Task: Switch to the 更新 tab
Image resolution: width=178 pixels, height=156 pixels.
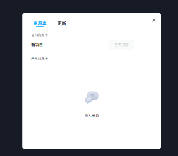Action: pos(62,24)
